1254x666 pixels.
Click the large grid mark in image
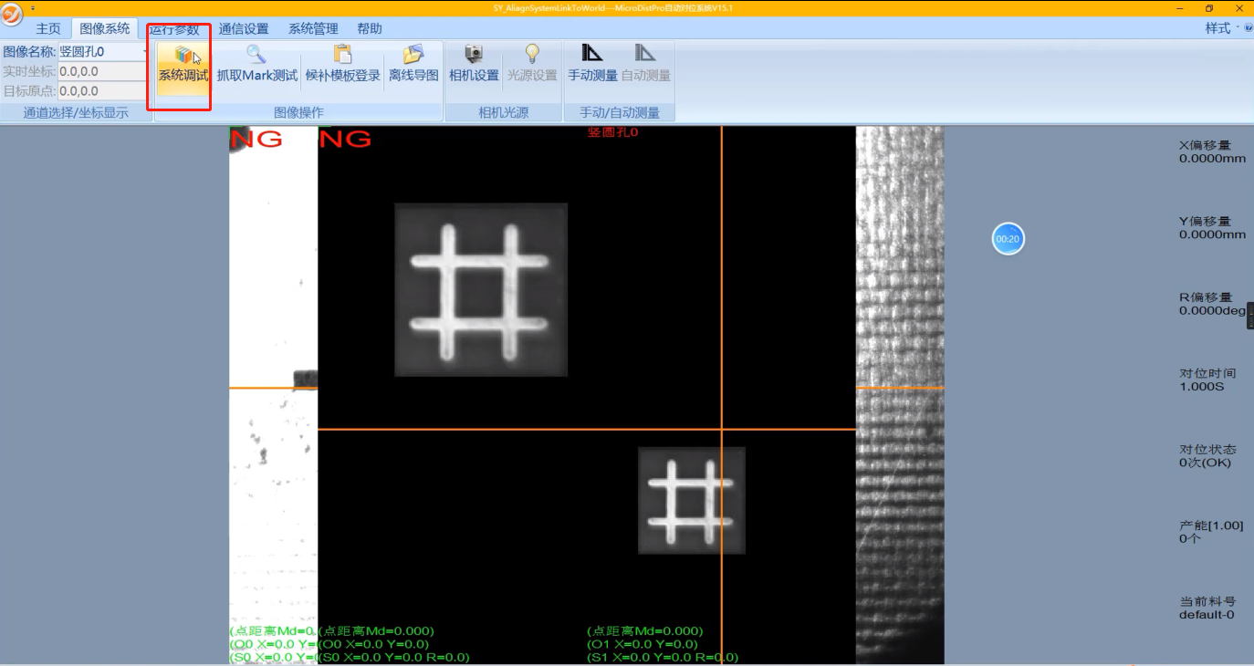point(481,289)
